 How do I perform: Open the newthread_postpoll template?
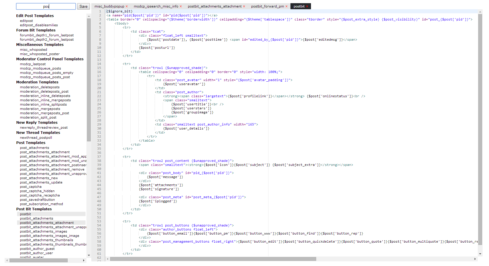[36, 138]
